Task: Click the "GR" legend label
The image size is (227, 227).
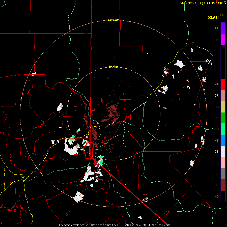Action: click(216, 96)
